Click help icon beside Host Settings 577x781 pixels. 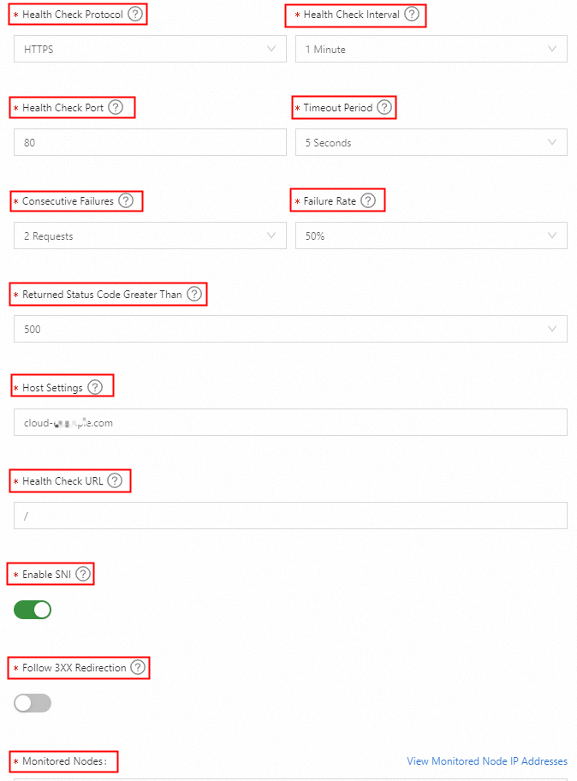click(x=95, y=387)
